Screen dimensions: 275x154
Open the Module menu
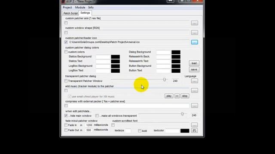click(x=80, y=7)
